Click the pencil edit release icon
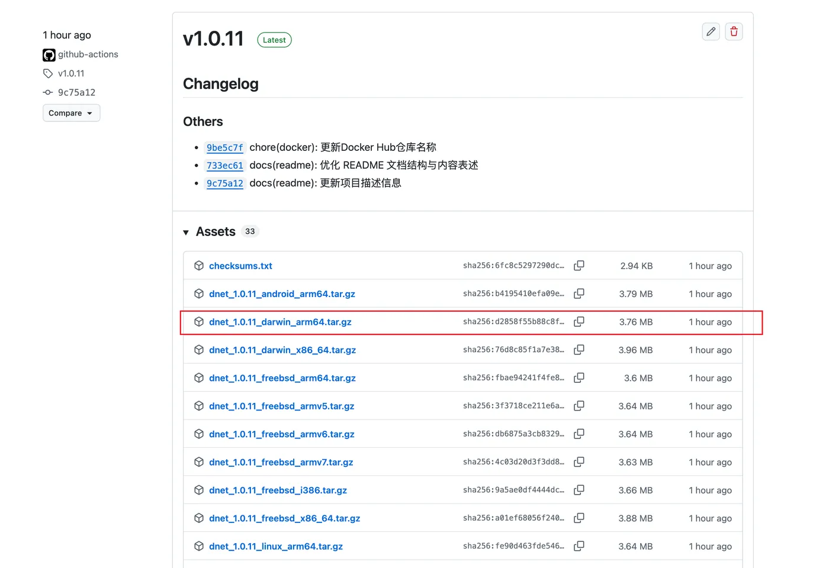 click(711, 31)
